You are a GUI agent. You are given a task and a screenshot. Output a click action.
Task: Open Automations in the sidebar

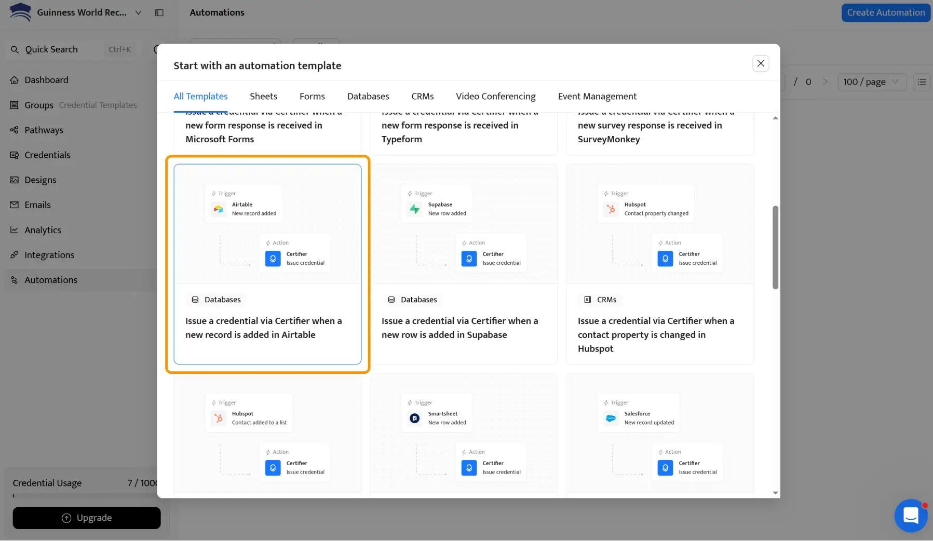coord(80,280)
